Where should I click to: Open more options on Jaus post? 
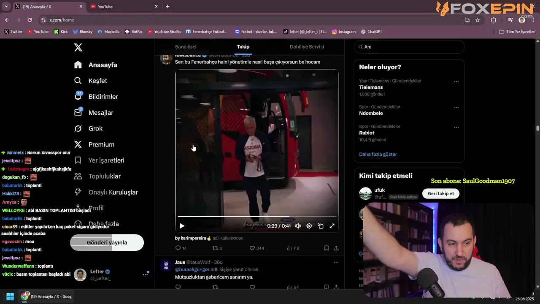pyautogui.click(x=336, y=262)
